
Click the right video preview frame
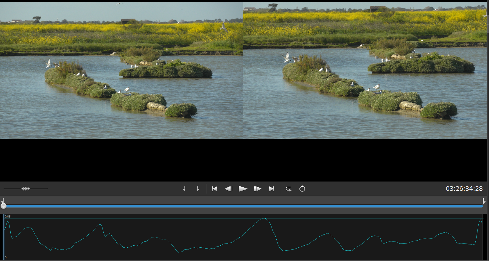tap(365, 70)
